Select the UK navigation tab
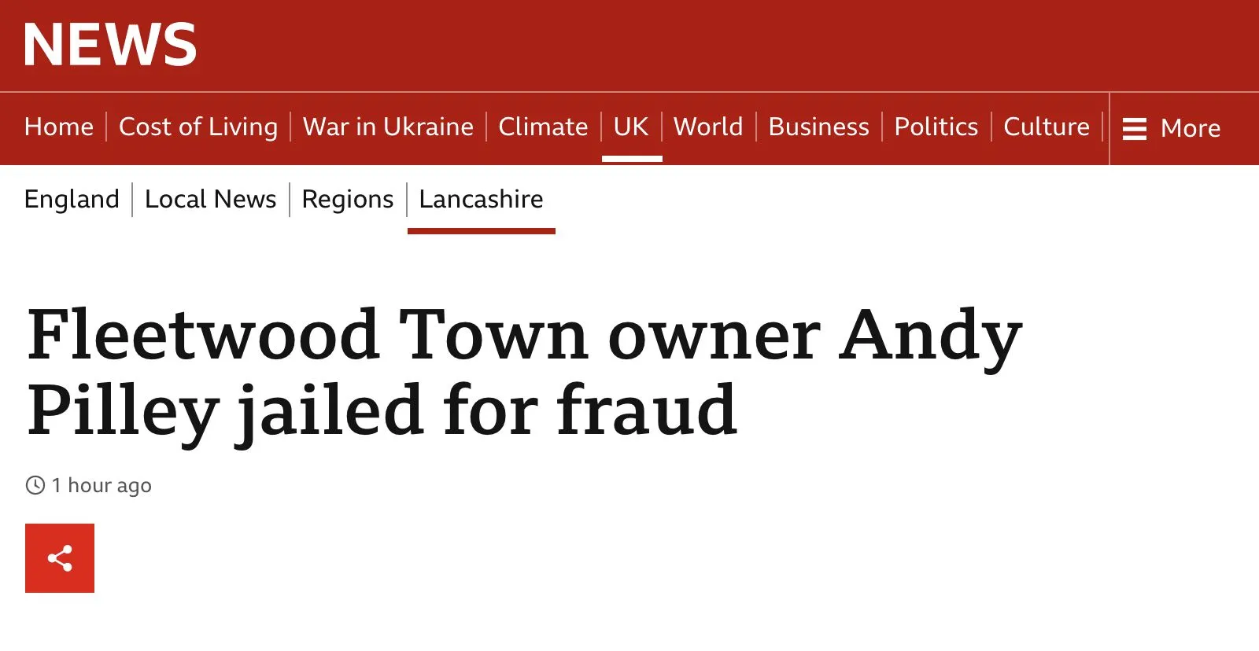1259x651 pixels. click(x=631, y=127)
